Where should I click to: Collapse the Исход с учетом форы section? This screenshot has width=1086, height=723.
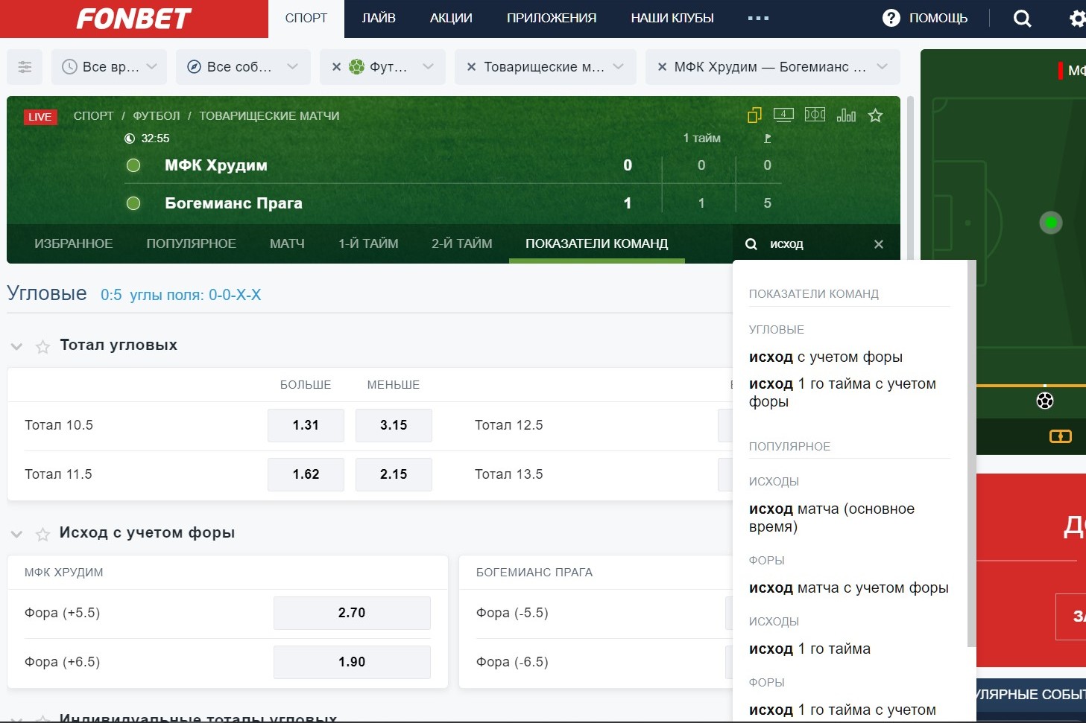[16, 534]
